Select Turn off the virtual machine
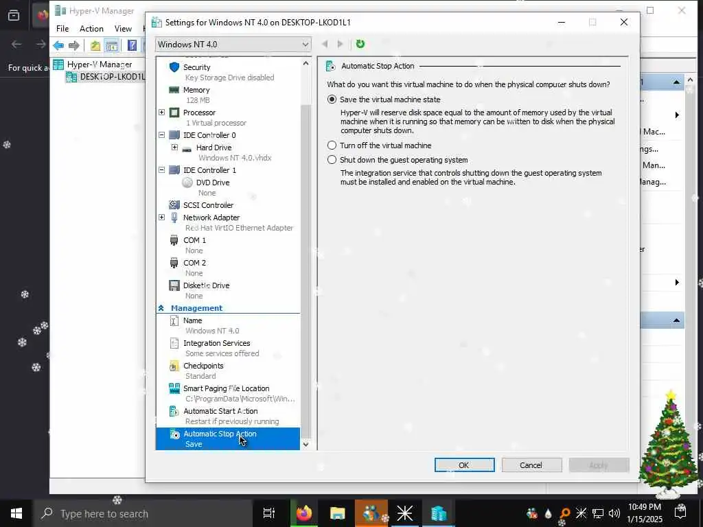This screenshot has width=703, height=527. (x=332, y=145)
